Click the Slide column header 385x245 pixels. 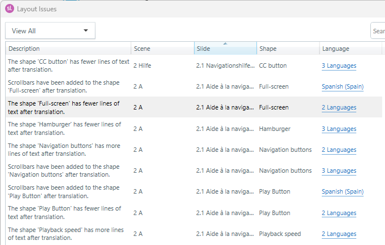[x=225, y=49]
